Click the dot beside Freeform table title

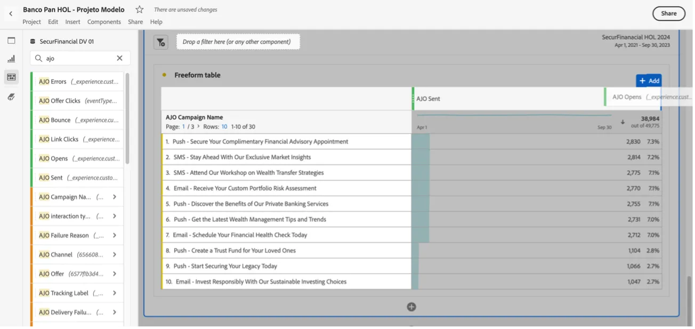pyautogui.click(x=164, y=75)
